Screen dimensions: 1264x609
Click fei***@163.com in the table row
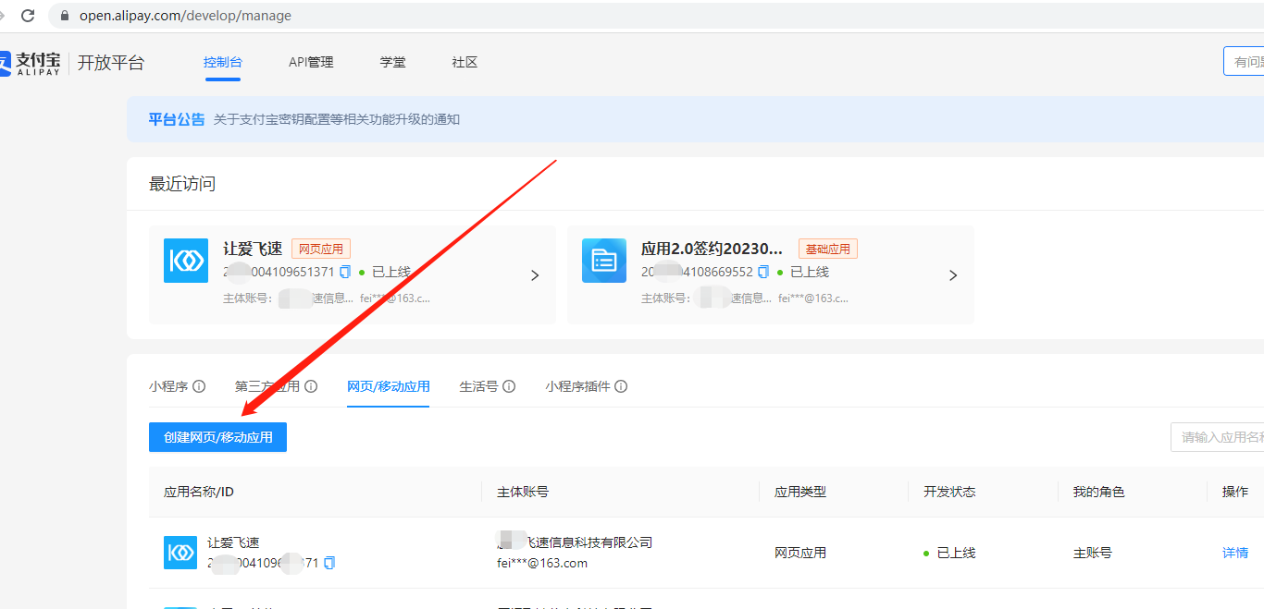[x=542, y=563]
